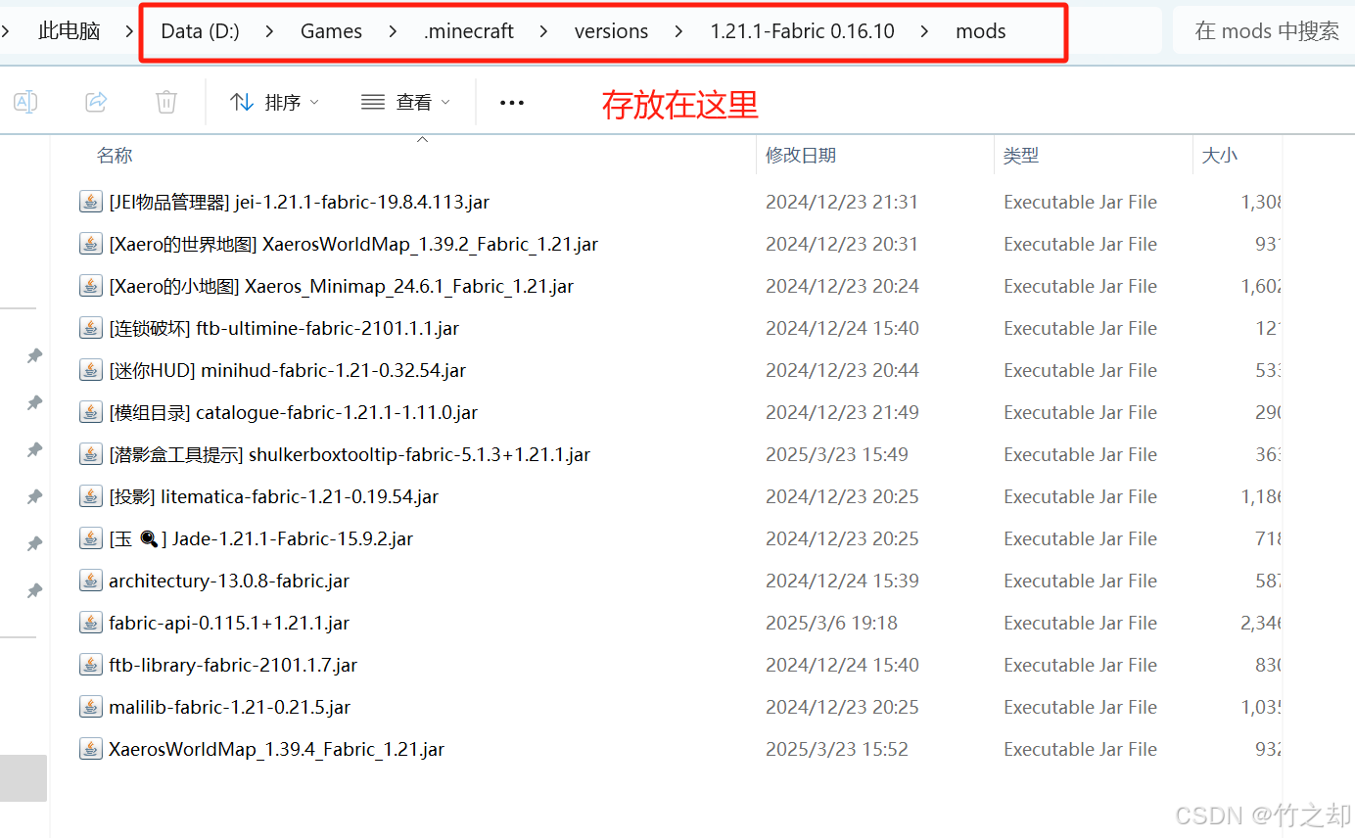Viewport: 1355px width, 838px height.
Task: Click jar icon of litematica-fabric file
Action: (x=90, y=497)
